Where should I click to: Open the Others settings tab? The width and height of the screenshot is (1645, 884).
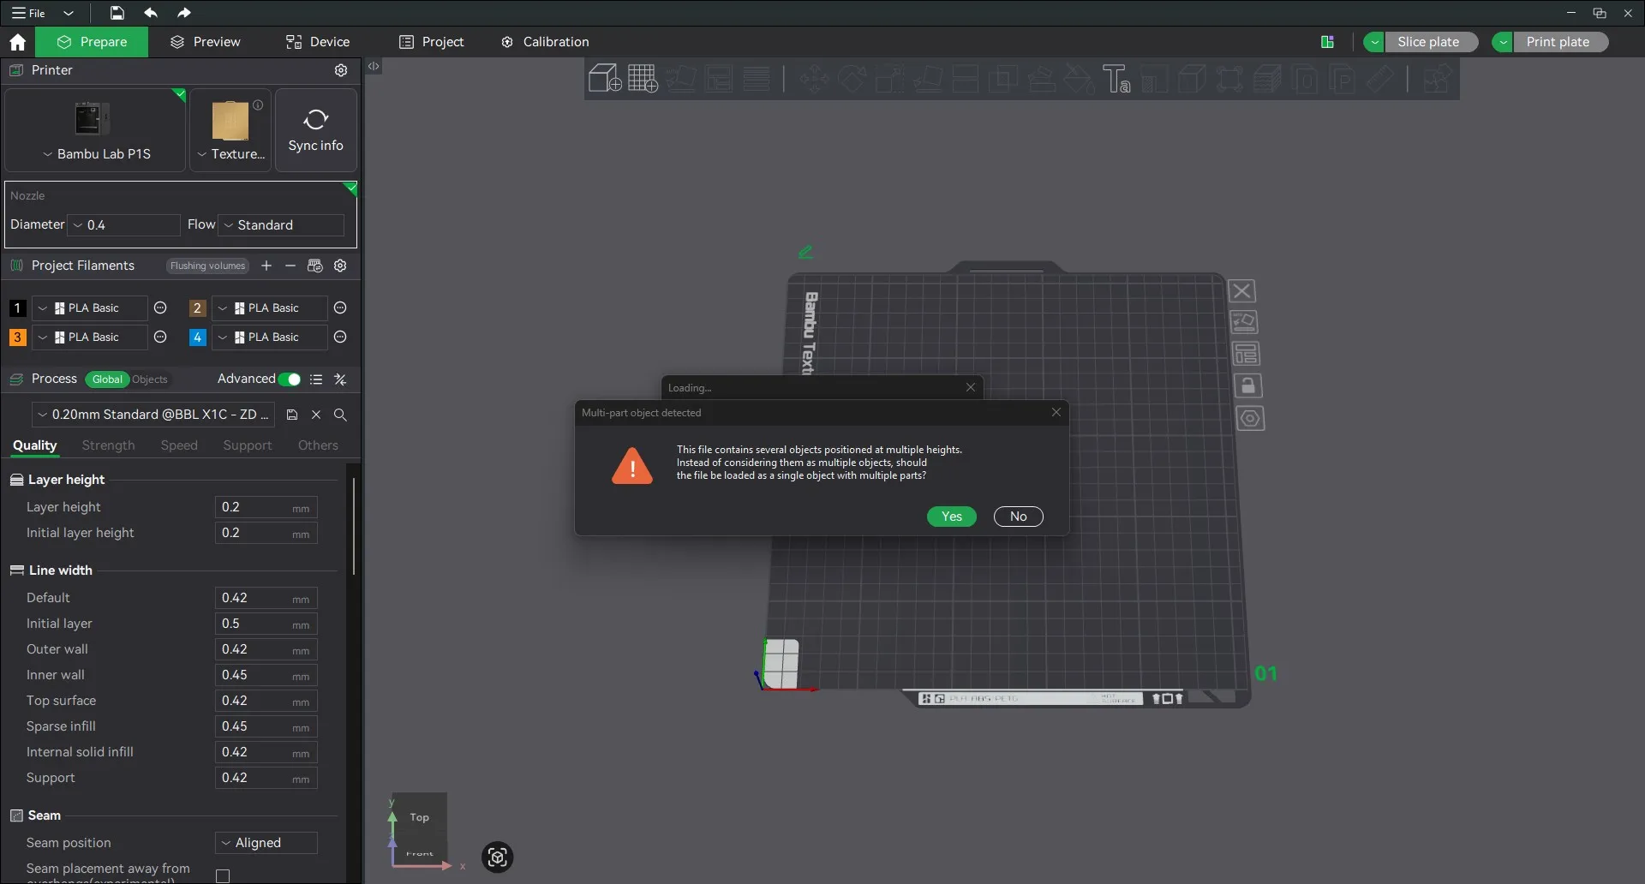pos(318,445)
